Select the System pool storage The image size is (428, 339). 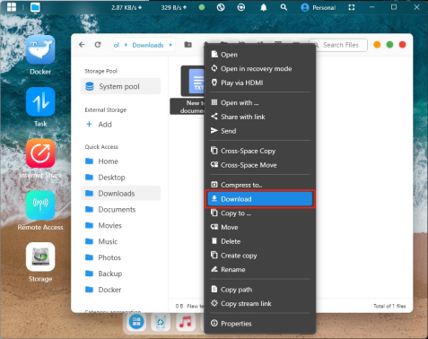coord(120,86)
